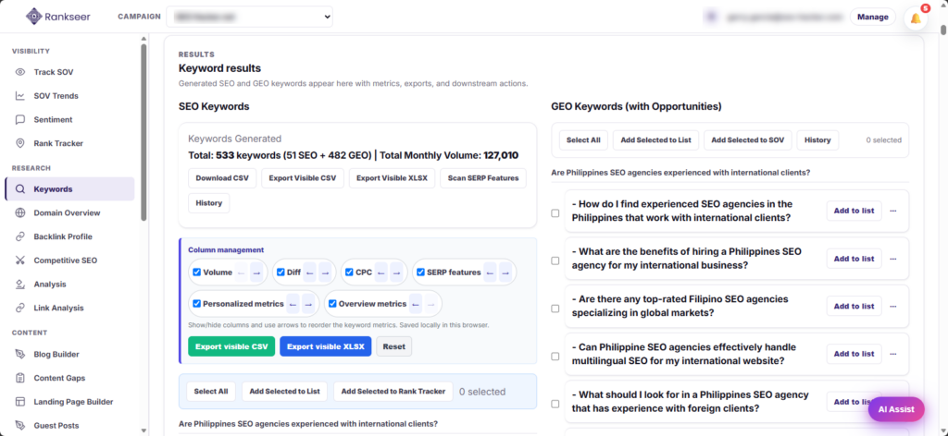This screenshot has width=948, height=436.
Task: Move Personalized metrics column left
Action: [x=293, y=304]
